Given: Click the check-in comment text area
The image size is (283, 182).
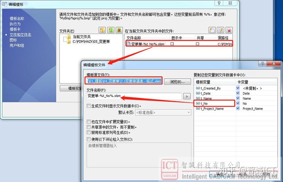Looking at the screenshot, I should click(x=139, y=155).
